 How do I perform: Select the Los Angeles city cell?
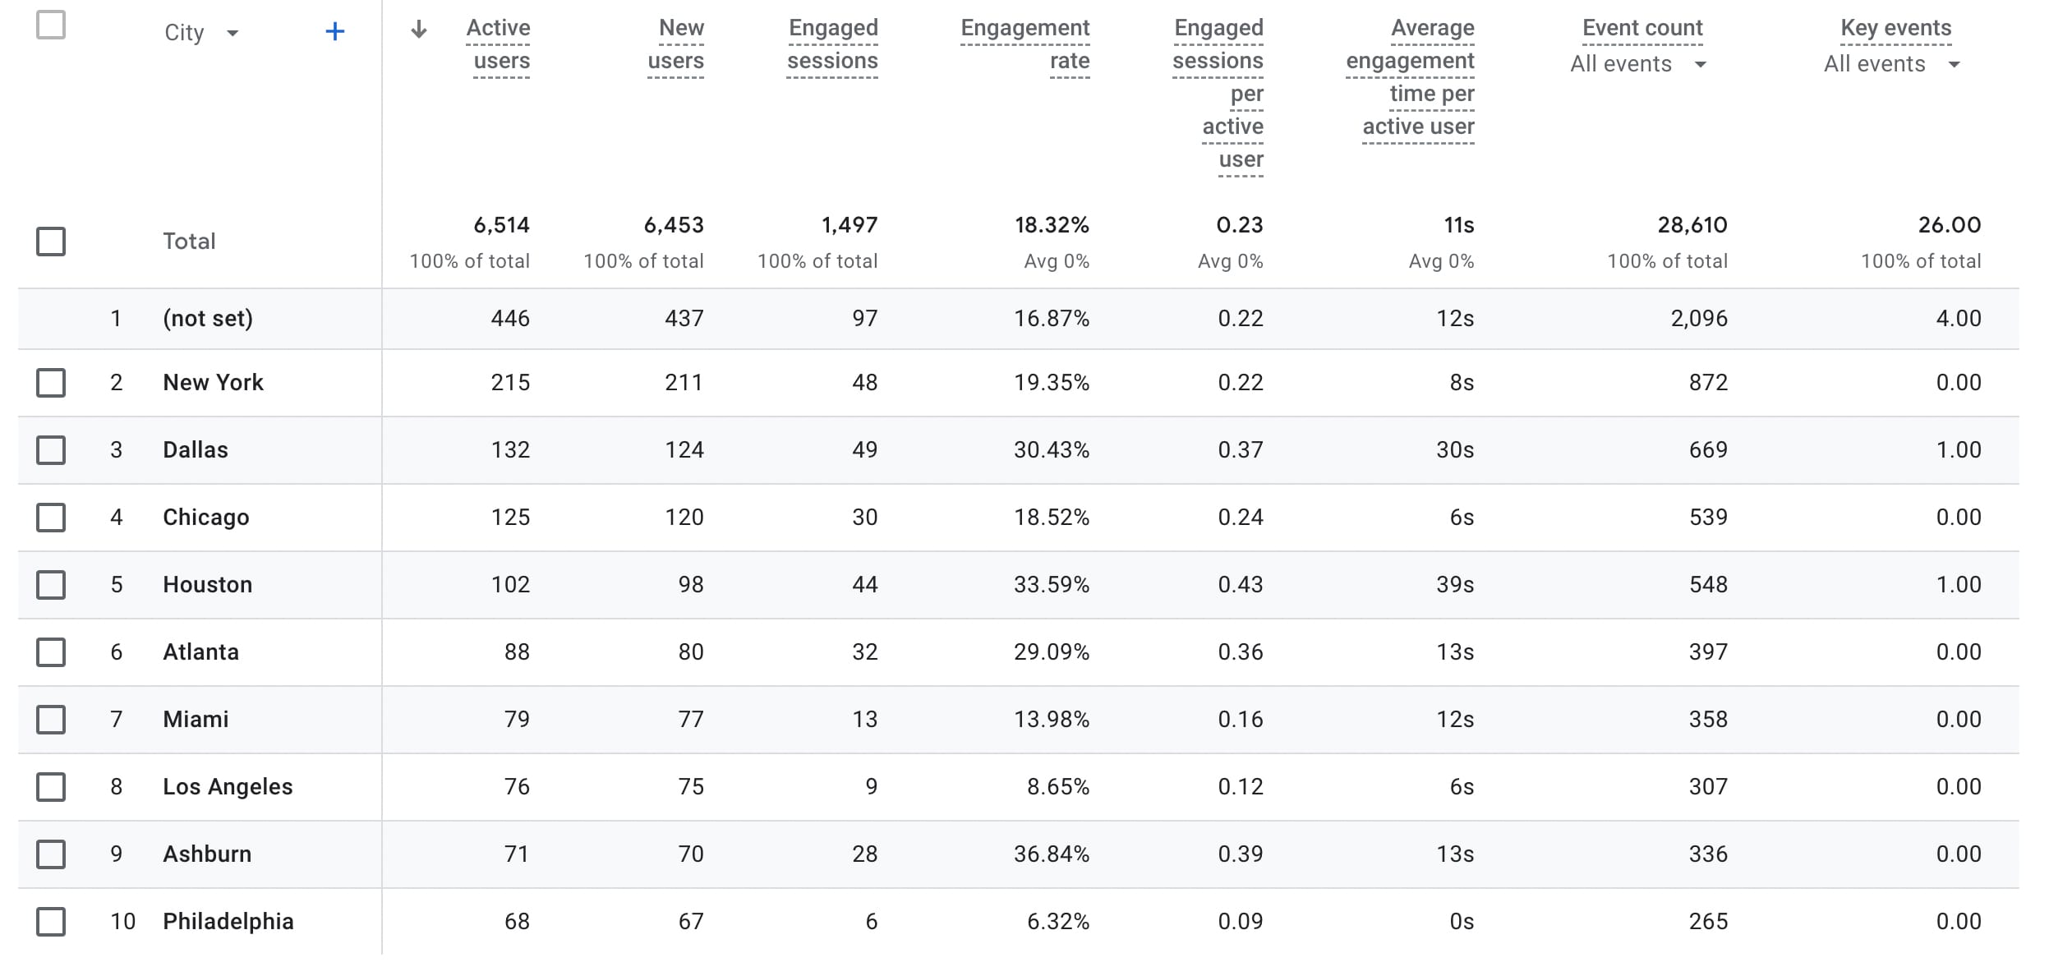coord(228,787)
